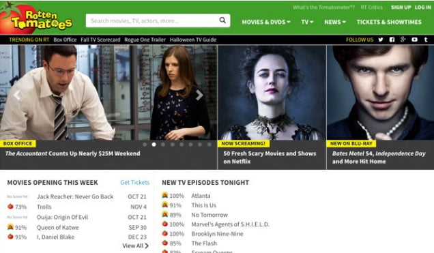Open No Tomorrow TV entry
The width and height of the screenshot is (434, 253).
tap(209, 215)
